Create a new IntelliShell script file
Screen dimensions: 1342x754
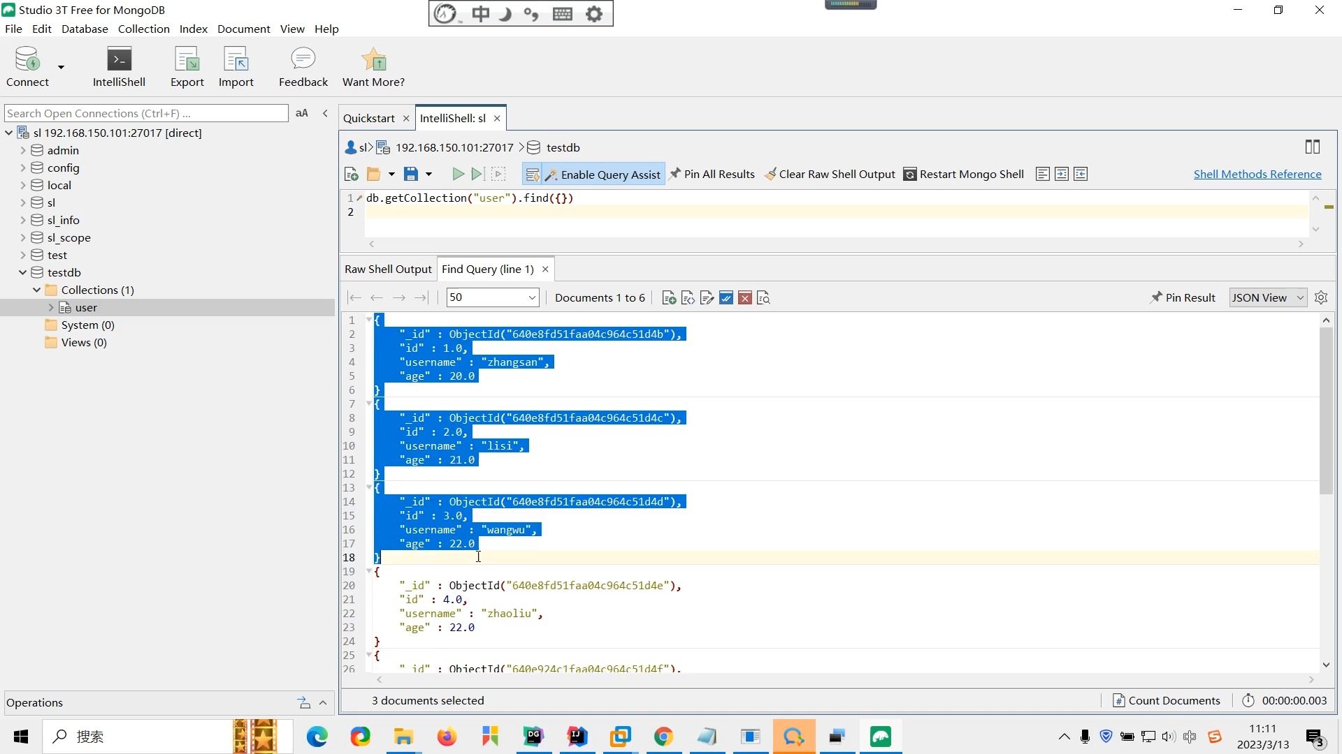tap(352, 175)
